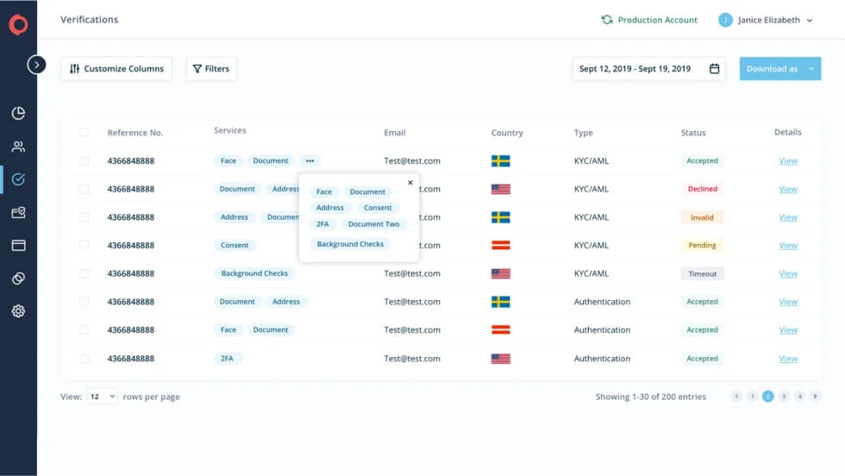Click the calendar icon in date range
This screenshot has height=476, width=845.
pyautogui.click(x=714, y=69)
